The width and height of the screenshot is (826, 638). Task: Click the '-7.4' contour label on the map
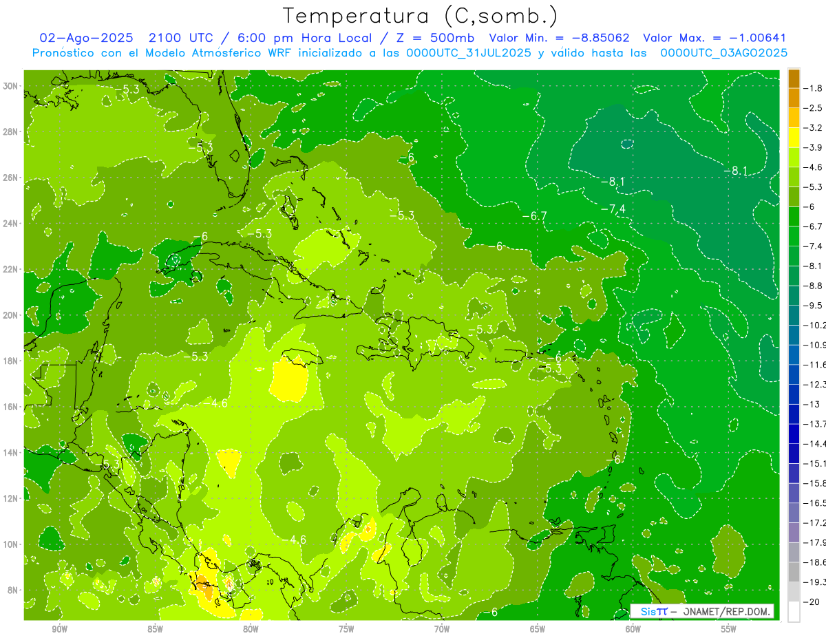click(613, 209)
